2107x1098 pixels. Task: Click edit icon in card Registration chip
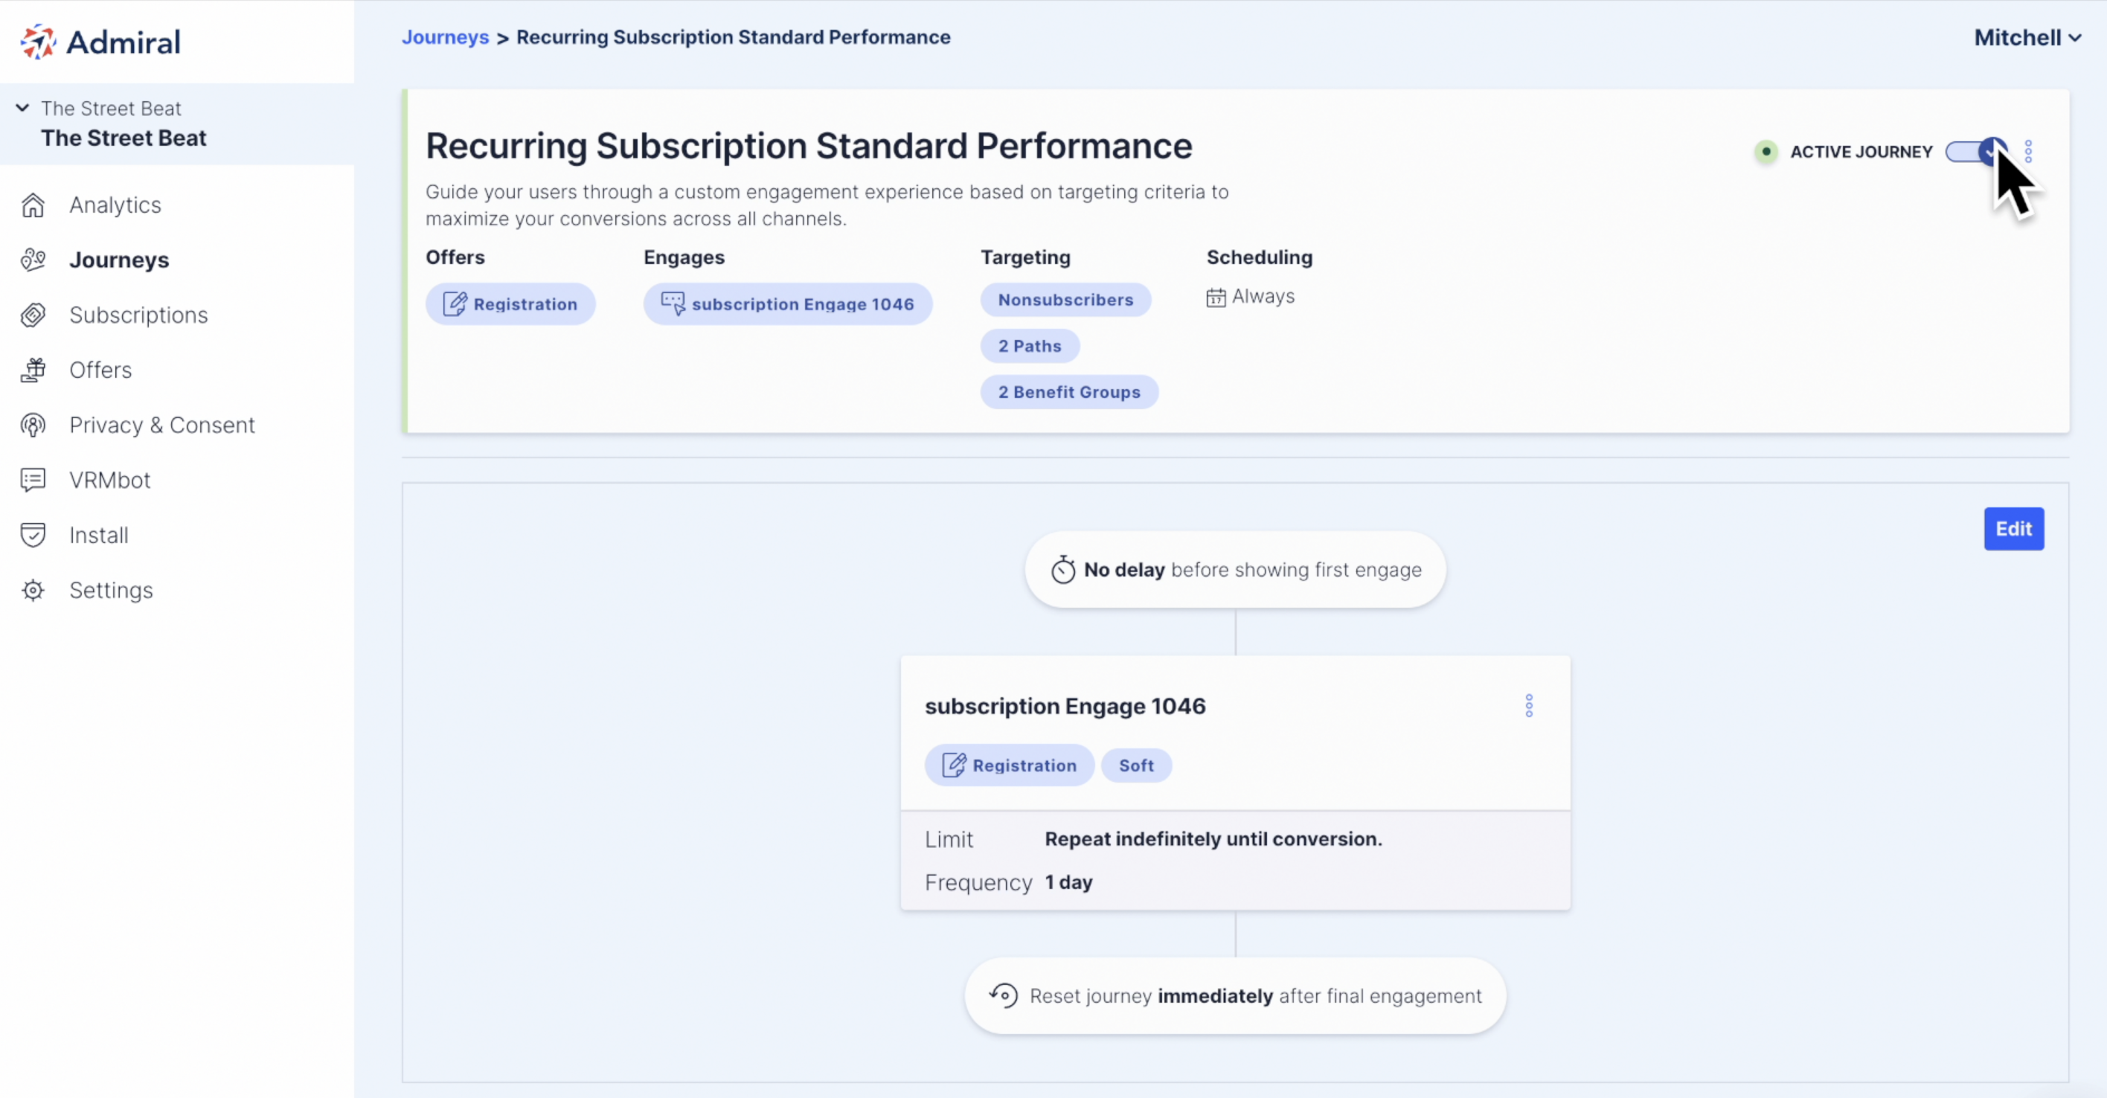[x=954, y=765]
